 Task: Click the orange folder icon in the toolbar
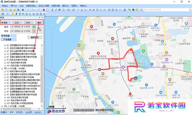pyautogui.click(x=2, y=10)
